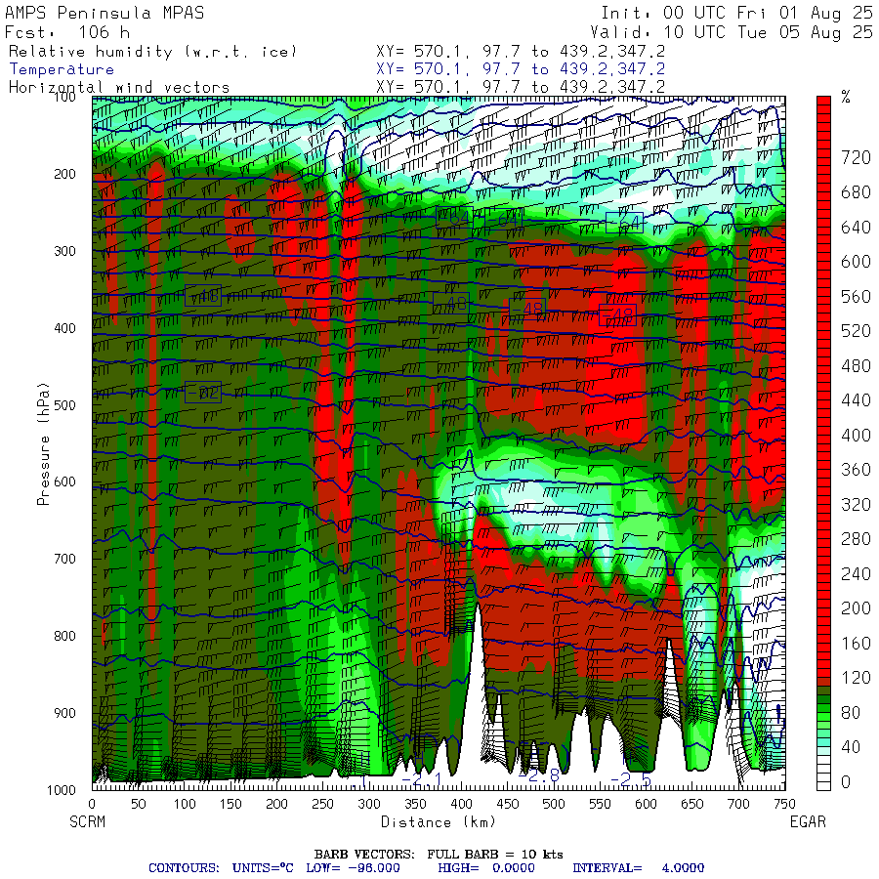This screenshot has width=879, height=879.
Task: Click the 640 label on the color bar
Action: (856, 228)
